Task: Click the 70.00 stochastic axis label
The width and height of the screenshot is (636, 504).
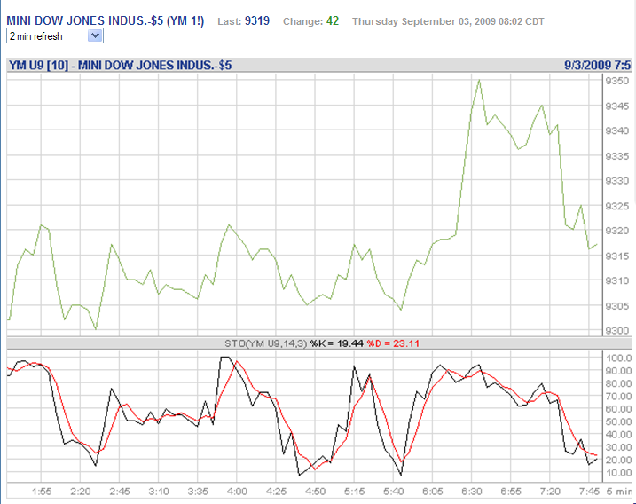Action: [618, 397]
